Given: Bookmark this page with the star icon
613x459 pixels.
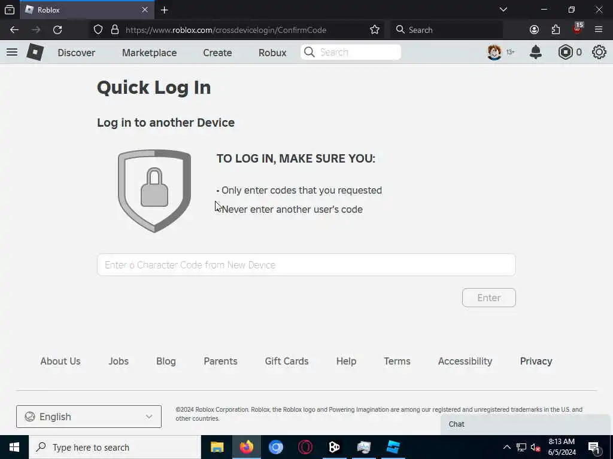Looking at the screenshot, I should coord(375,30).
